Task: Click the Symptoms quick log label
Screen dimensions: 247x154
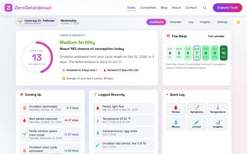Action: coord(197,112)
